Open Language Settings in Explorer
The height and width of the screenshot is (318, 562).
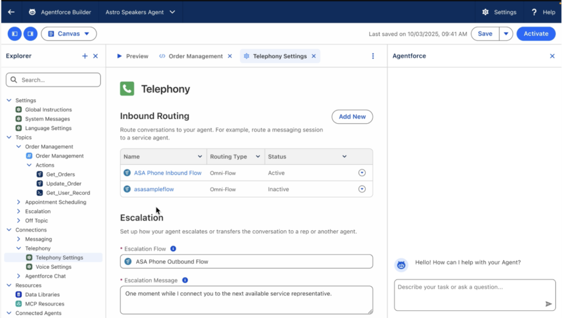[x=48, y=128]
